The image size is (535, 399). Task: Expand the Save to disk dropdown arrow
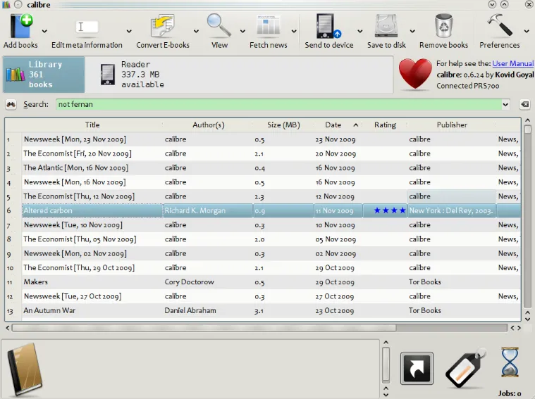412,32
